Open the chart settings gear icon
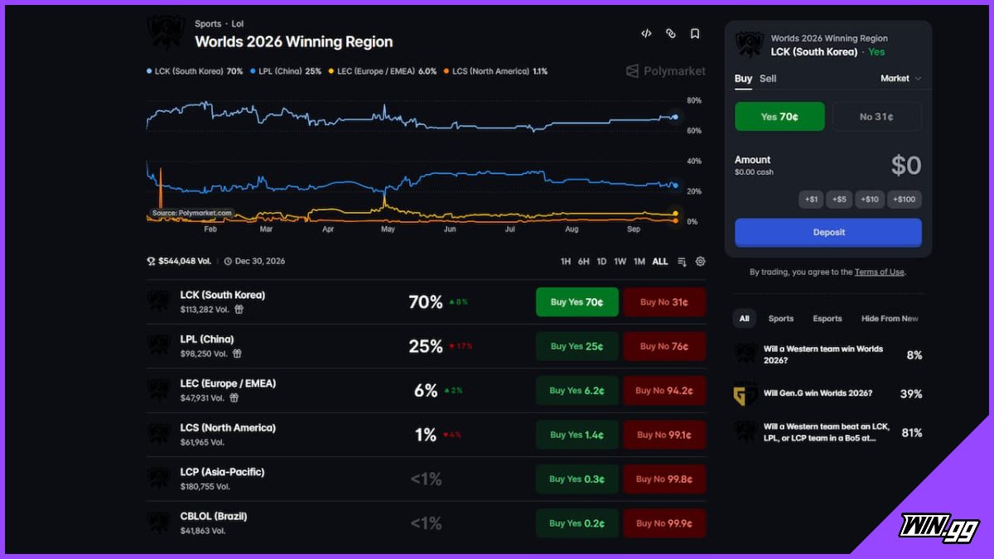Screen dimensions: 994x559 coord(701,262)
